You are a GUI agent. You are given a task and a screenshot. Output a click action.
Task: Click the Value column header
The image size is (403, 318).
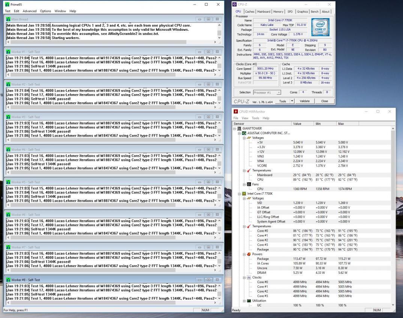click(302, 123)
